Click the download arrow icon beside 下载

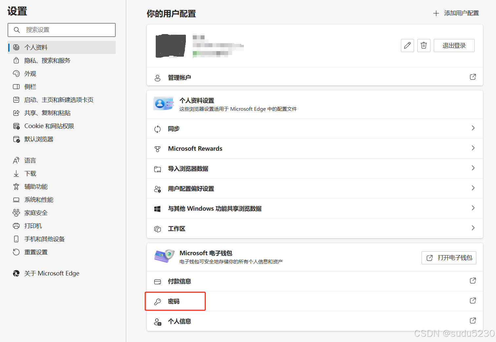point(16,173)
